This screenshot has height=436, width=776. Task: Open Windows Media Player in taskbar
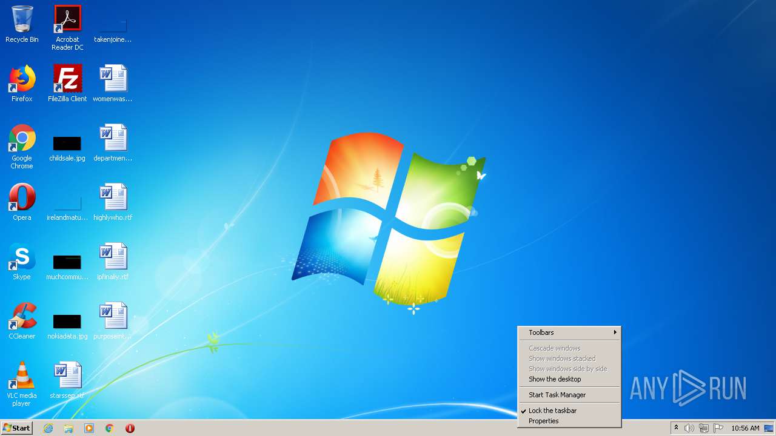89,428
